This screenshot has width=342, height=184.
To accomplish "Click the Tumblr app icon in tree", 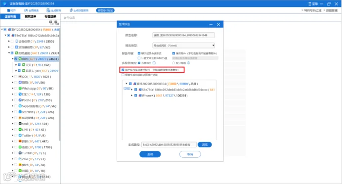I will tap(20, 153).
